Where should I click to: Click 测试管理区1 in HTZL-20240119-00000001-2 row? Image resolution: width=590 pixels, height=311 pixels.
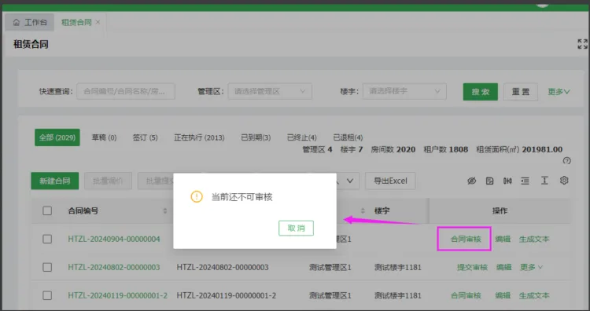[x=330, y=295]
